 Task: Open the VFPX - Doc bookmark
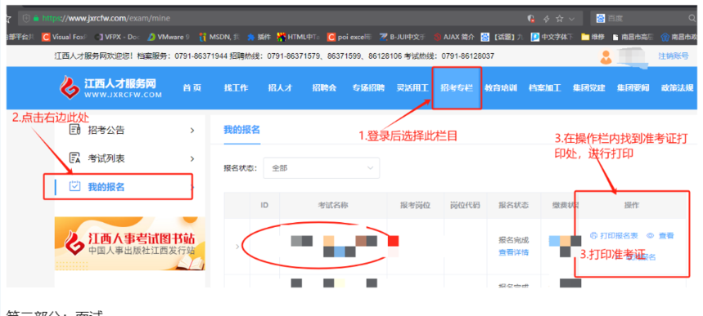(116, 37)
